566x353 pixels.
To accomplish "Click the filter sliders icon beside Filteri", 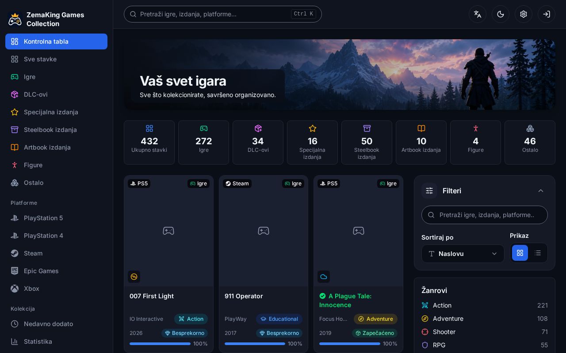I will (x=429, y=191).
